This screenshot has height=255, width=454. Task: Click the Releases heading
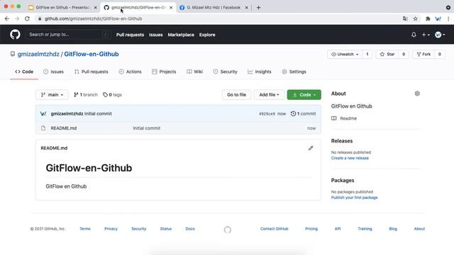coord(342,141)
